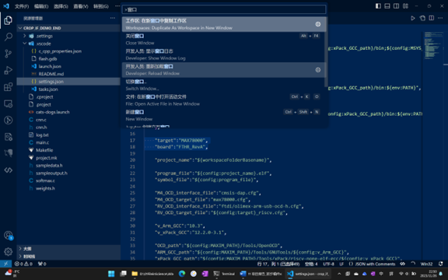Open changes icon in editor toolbar
448x280 pixels.
(422, 18)
